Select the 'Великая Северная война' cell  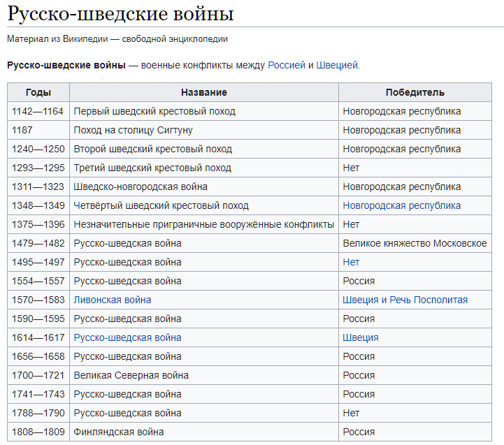click(131, 375)
